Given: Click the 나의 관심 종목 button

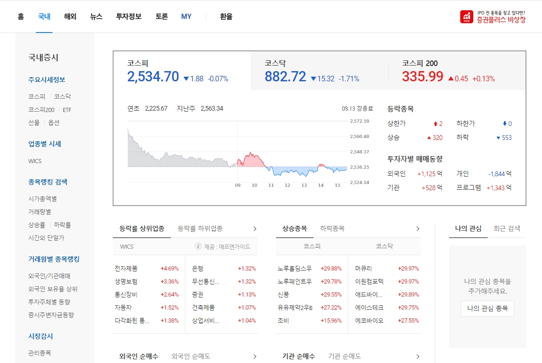Looking at the screenshot, I should (487, 308).
